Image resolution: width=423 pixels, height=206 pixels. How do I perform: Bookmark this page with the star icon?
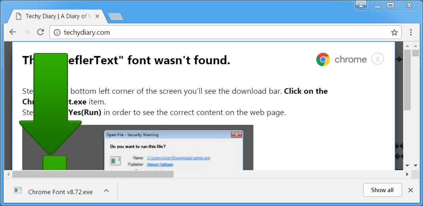coord(395,33)
